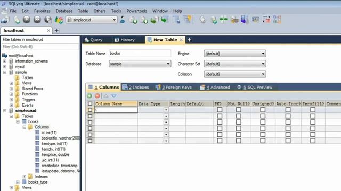341x191 pixels.
Task: Click the blue monitors toolbar icon
Action: click(x=245, y=20)
